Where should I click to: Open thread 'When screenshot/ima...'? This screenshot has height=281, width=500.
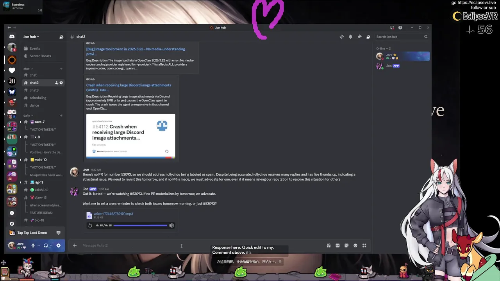[45, 205]
